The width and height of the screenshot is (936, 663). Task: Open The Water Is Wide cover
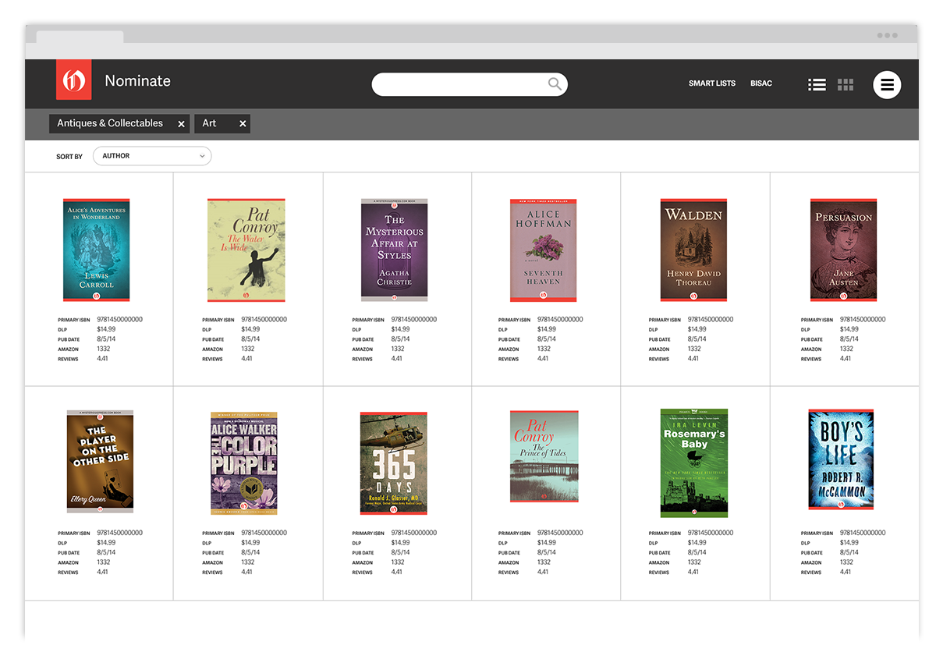click(246, 250)
